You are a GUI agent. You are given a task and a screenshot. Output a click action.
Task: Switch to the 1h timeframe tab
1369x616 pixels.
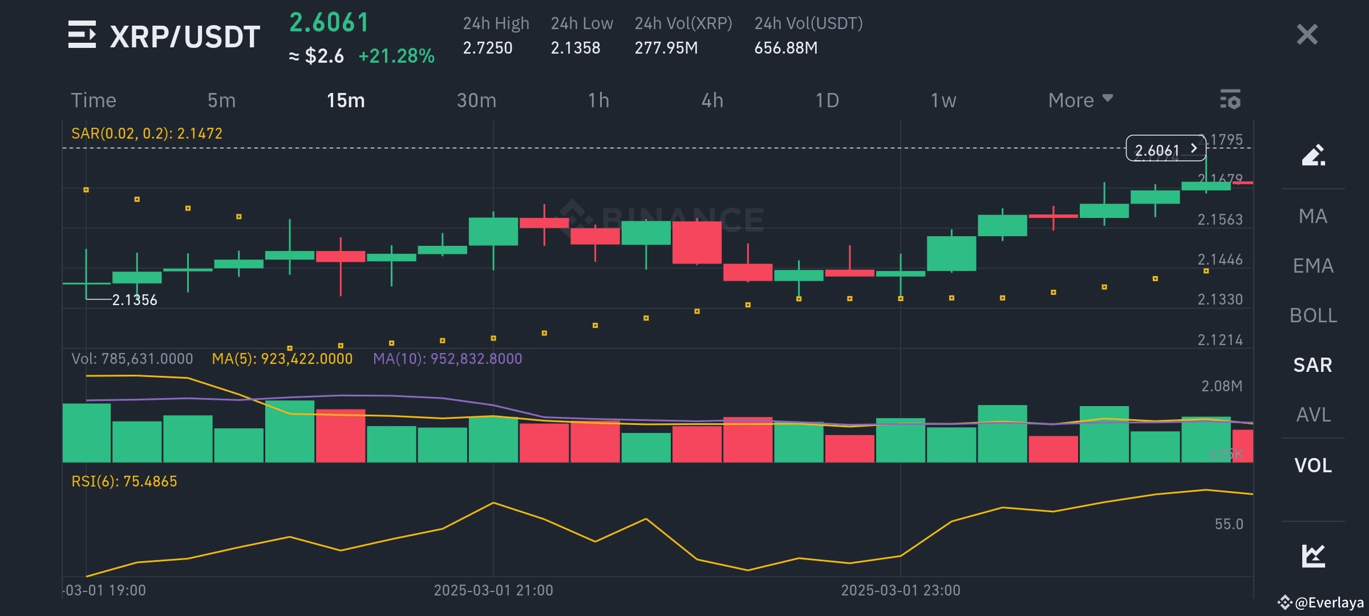[598, 100]
